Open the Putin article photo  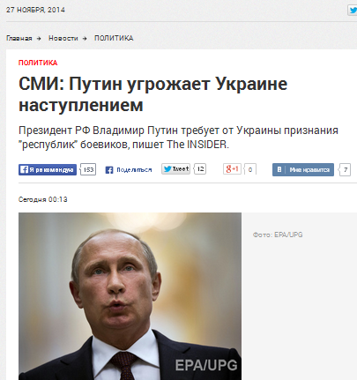(x=130, y=296)
